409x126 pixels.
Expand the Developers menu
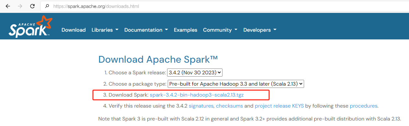coord(260,30)
